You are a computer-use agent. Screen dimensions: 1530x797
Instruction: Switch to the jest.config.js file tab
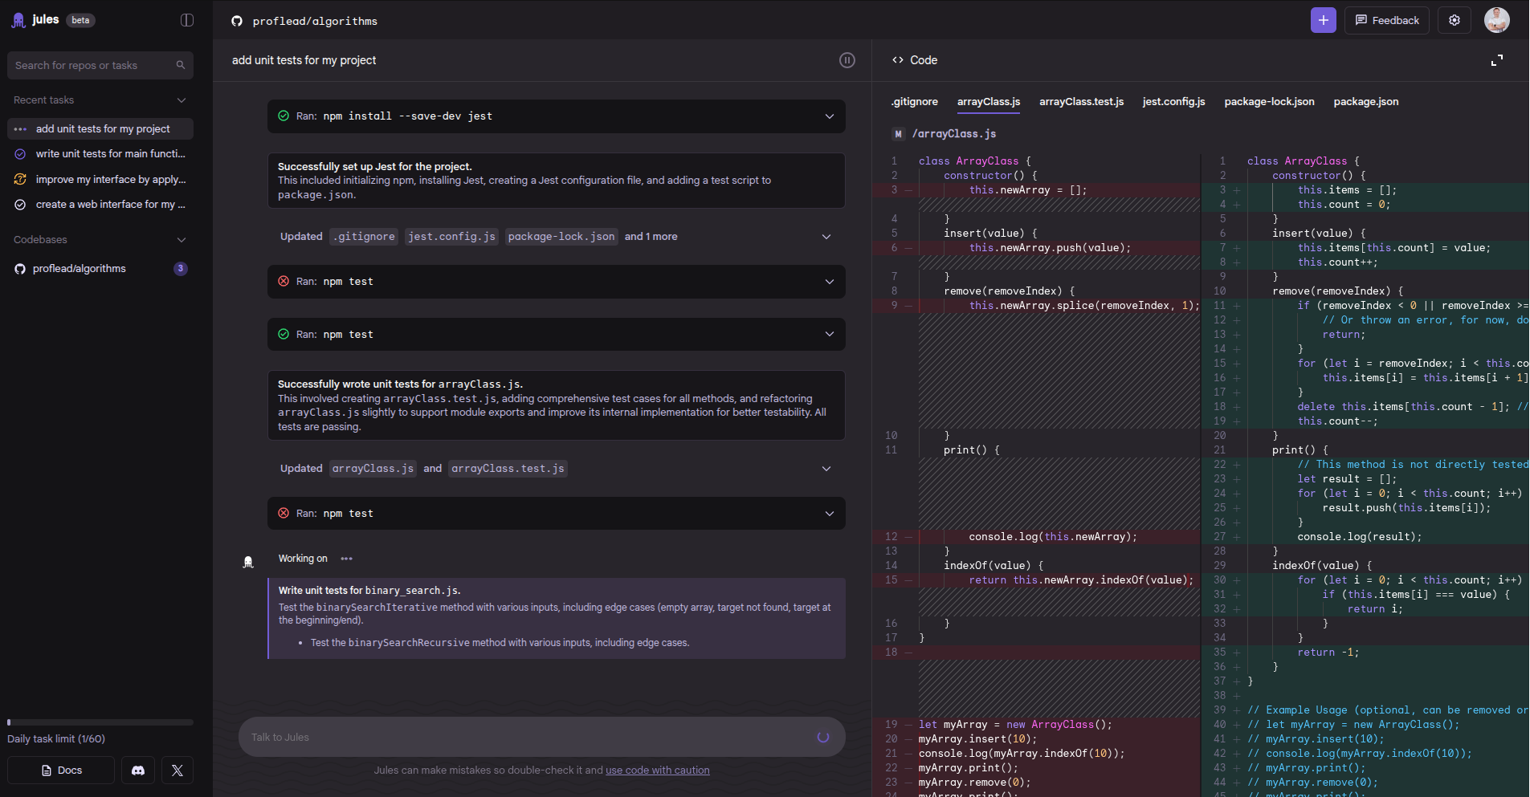click(1174, 102)
